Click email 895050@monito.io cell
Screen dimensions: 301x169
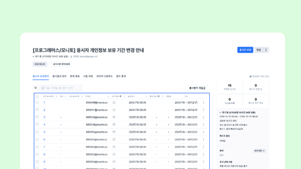(97, 132)
